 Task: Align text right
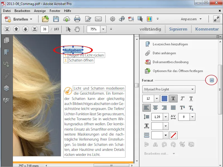tap(164, 108)
